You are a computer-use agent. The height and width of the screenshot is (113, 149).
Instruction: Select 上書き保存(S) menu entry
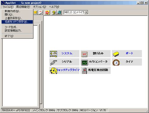coord(17,18)
